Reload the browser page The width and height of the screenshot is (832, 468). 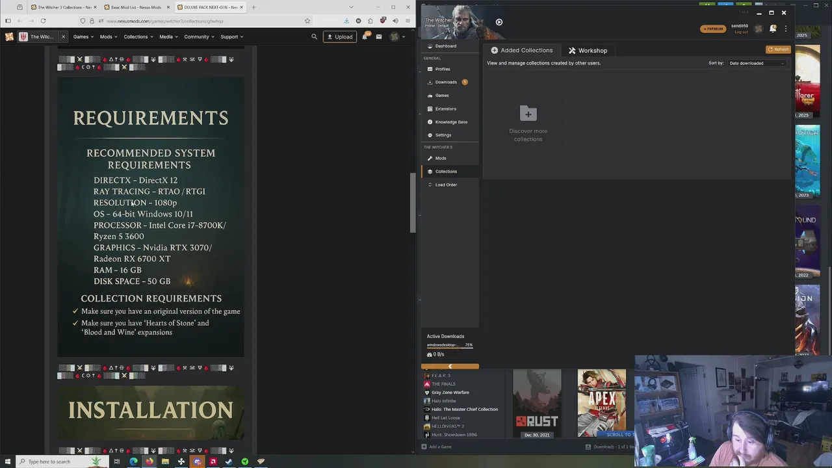pyautogui.click(x=43, y=21)
